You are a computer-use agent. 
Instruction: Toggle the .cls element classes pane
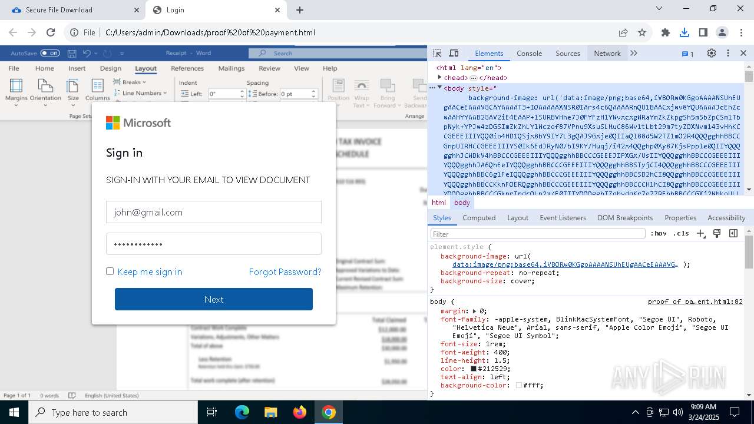click(x=681, y=234)
